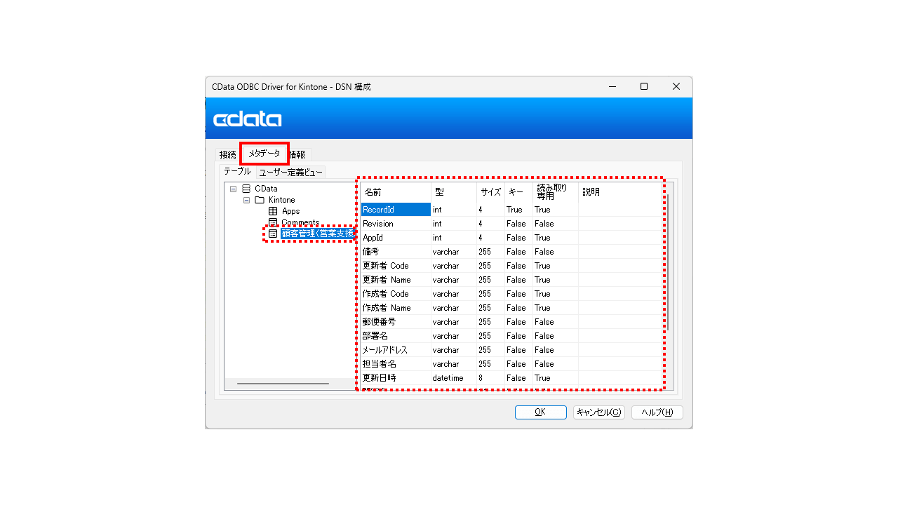Close the DSN configuration dialog
The image size is (898, 505).
coord(676,87)
